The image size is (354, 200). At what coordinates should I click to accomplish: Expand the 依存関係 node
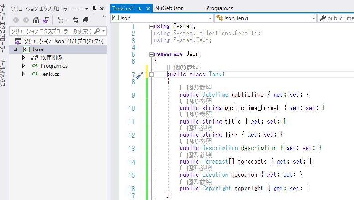coord(23,58)
